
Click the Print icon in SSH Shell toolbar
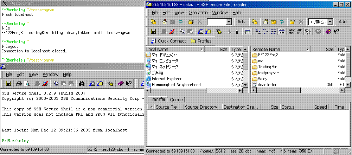coord(19,84)
